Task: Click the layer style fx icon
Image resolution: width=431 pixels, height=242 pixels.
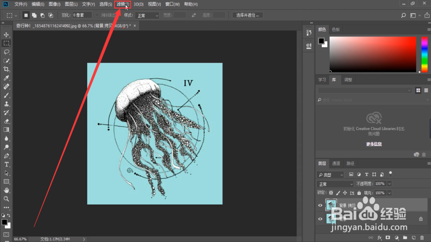Action: [379, 238]
